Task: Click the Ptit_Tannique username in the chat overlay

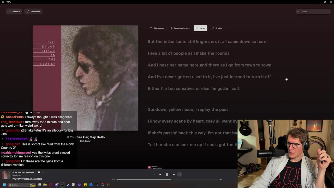Action: pyautogui.click(x=12, y=122)
